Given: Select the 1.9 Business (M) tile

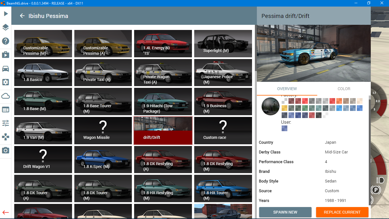Looking at the screenshot, I should pyautogui.click(x=223, y=102).
